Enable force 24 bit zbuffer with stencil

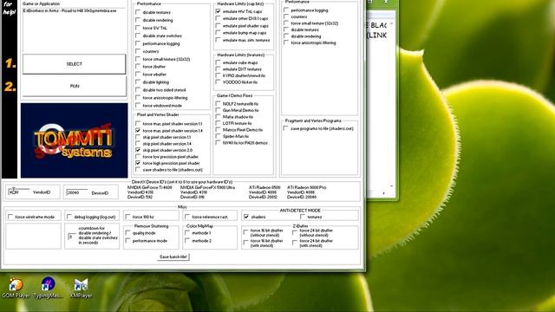point(295,243)
